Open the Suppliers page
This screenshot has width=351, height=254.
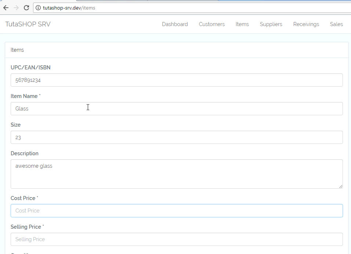point(271,24)
